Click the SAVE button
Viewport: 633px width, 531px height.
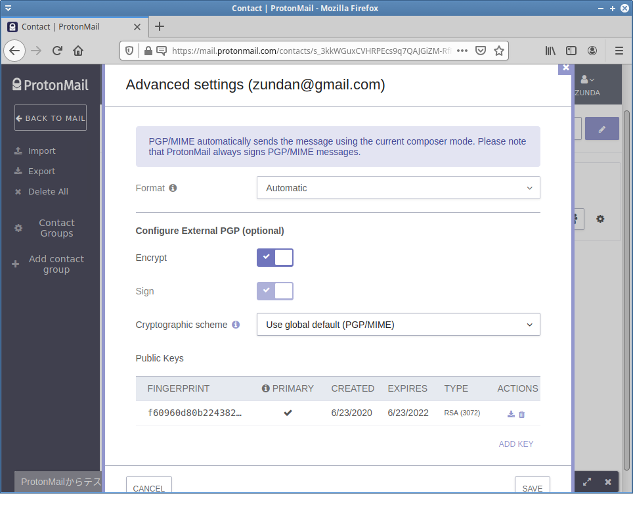coord(533,486)
